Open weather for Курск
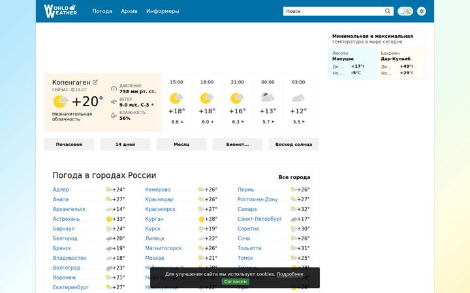Image resolution: width=470 pixels, height=293 pixels. coord(153,229)
